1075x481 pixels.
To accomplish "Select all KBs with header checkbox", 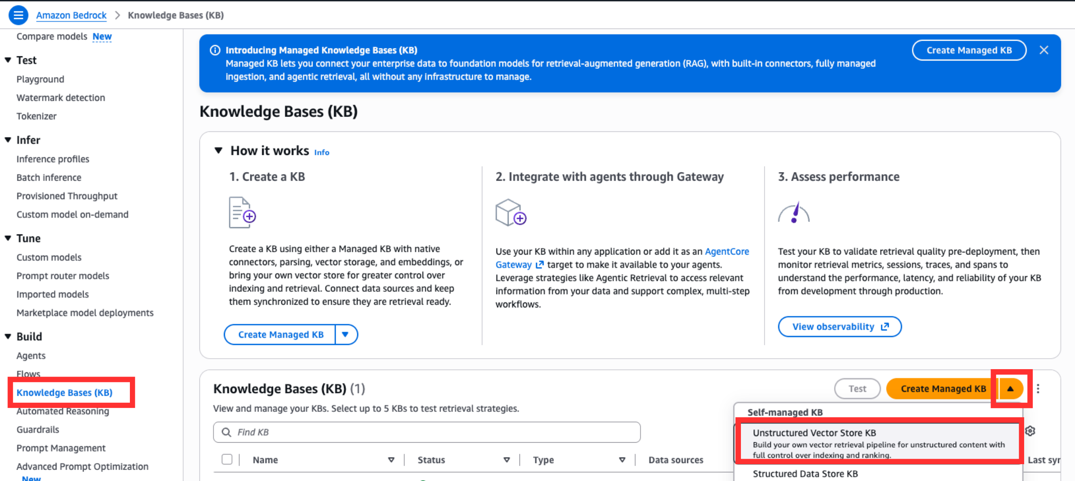I will click(227, 459).
